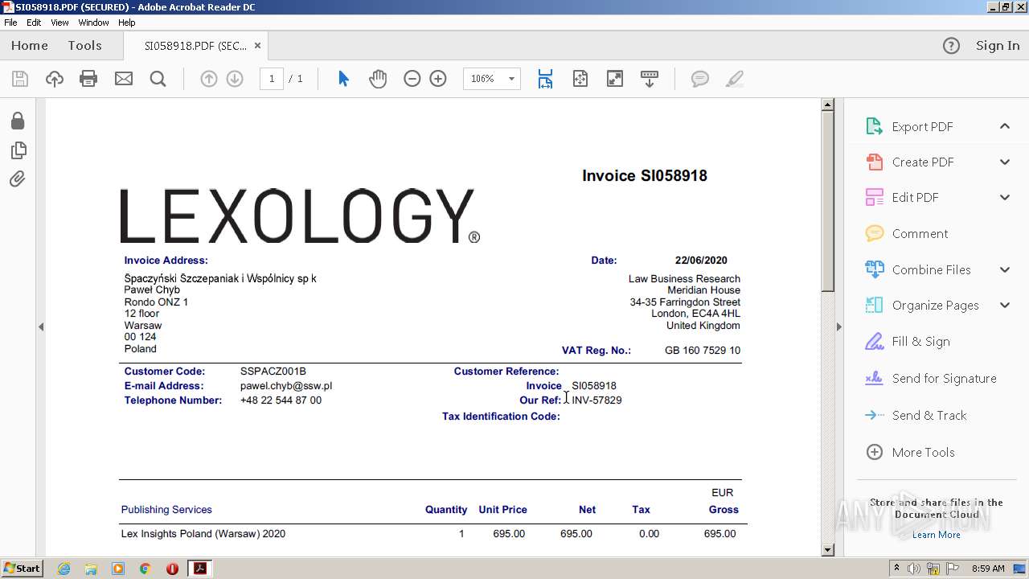Image resolution: width=1029 pixels, height=579 pixels.
Task: Click the Windows Start button
Action: coord(22,569)
